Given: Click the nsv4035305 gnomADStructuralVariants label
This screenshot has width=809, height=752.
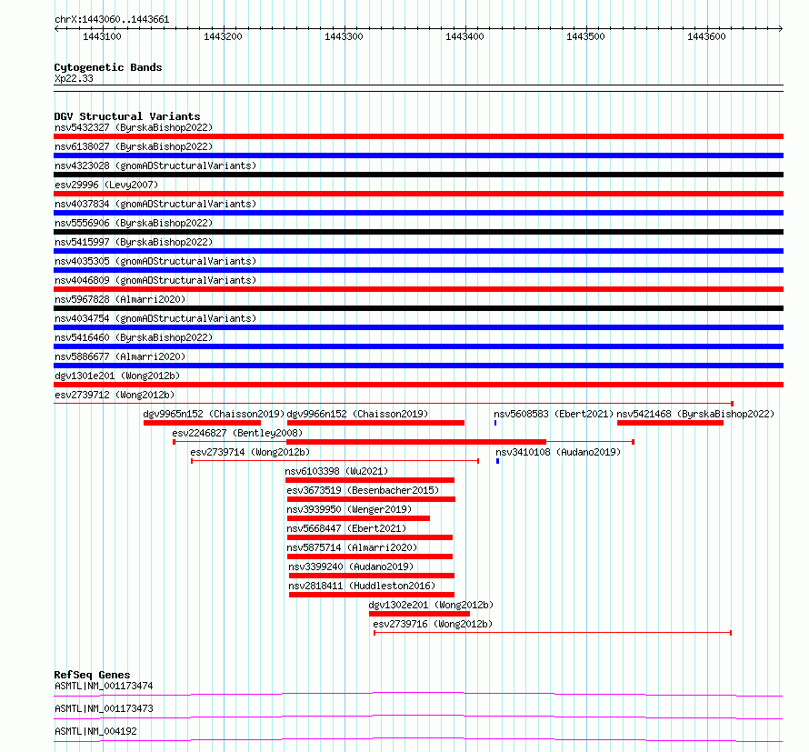Looking at the screenshot, I should [155, 261].
